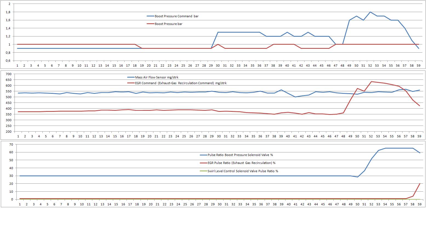
Task: Click the 'Mass Air Flow Sensor mg/strk' legend text
Action: pos(156,77)
